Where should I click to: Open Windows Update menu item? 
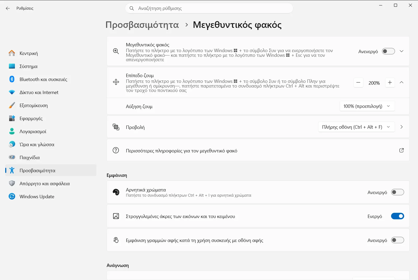coord(51,196)
